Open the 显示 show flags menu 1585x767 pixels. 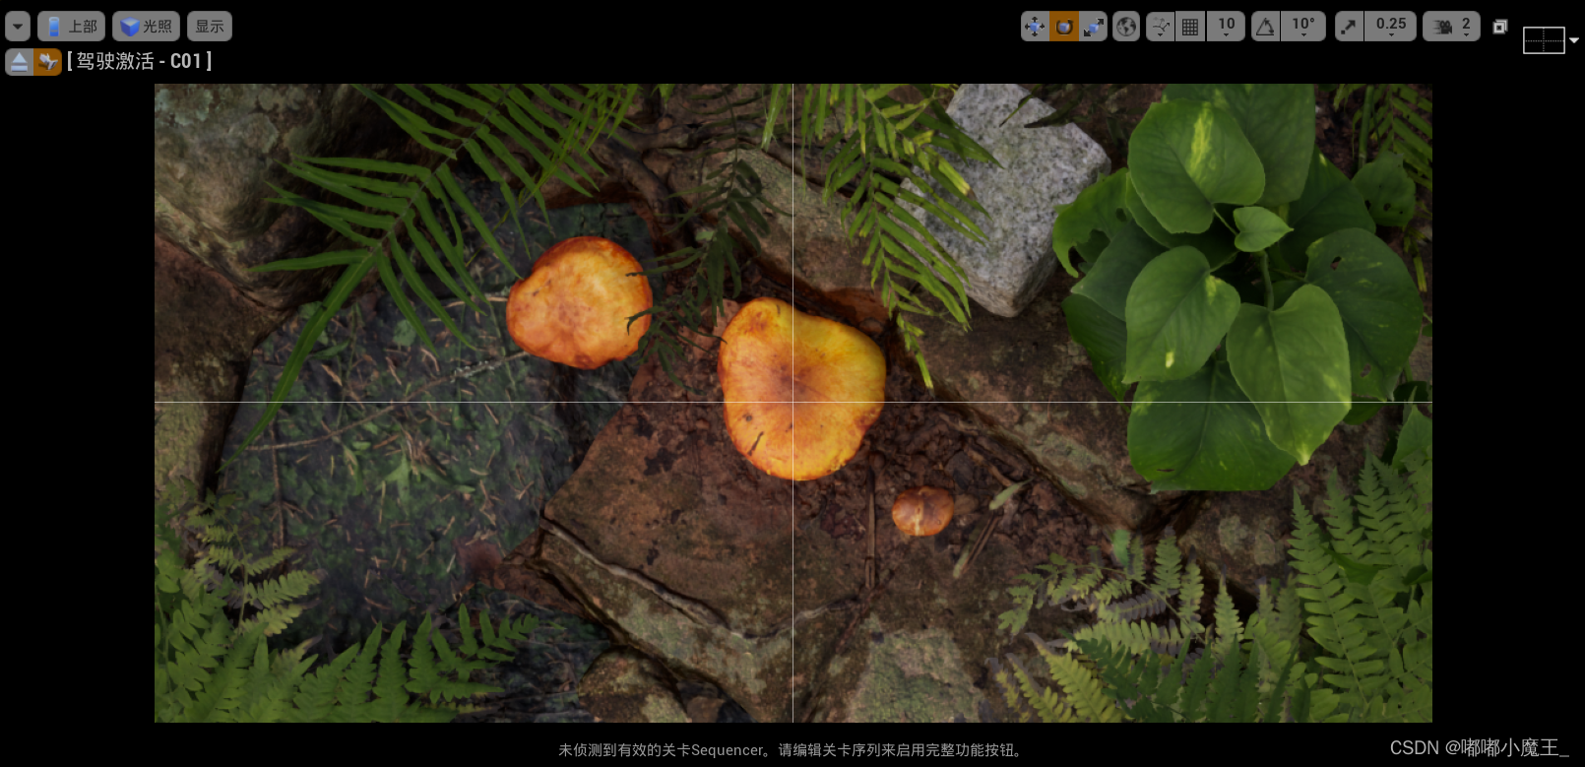pos(210,27)
